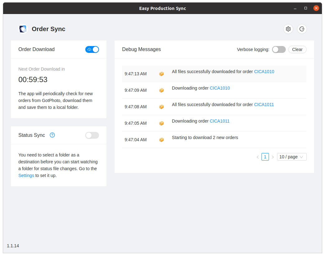Click the Verbose logging label

pyautogui.click(x=253, y=49)
